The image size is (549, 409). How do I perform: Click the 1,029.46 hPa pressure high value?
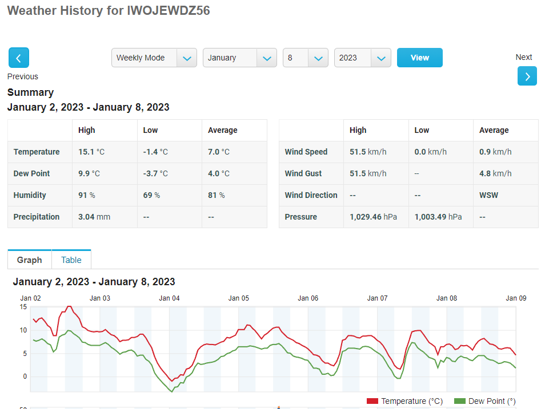373,217
